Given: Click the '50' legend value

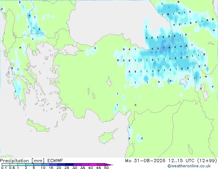Looking at the screenshot, I should click(106, 168).
